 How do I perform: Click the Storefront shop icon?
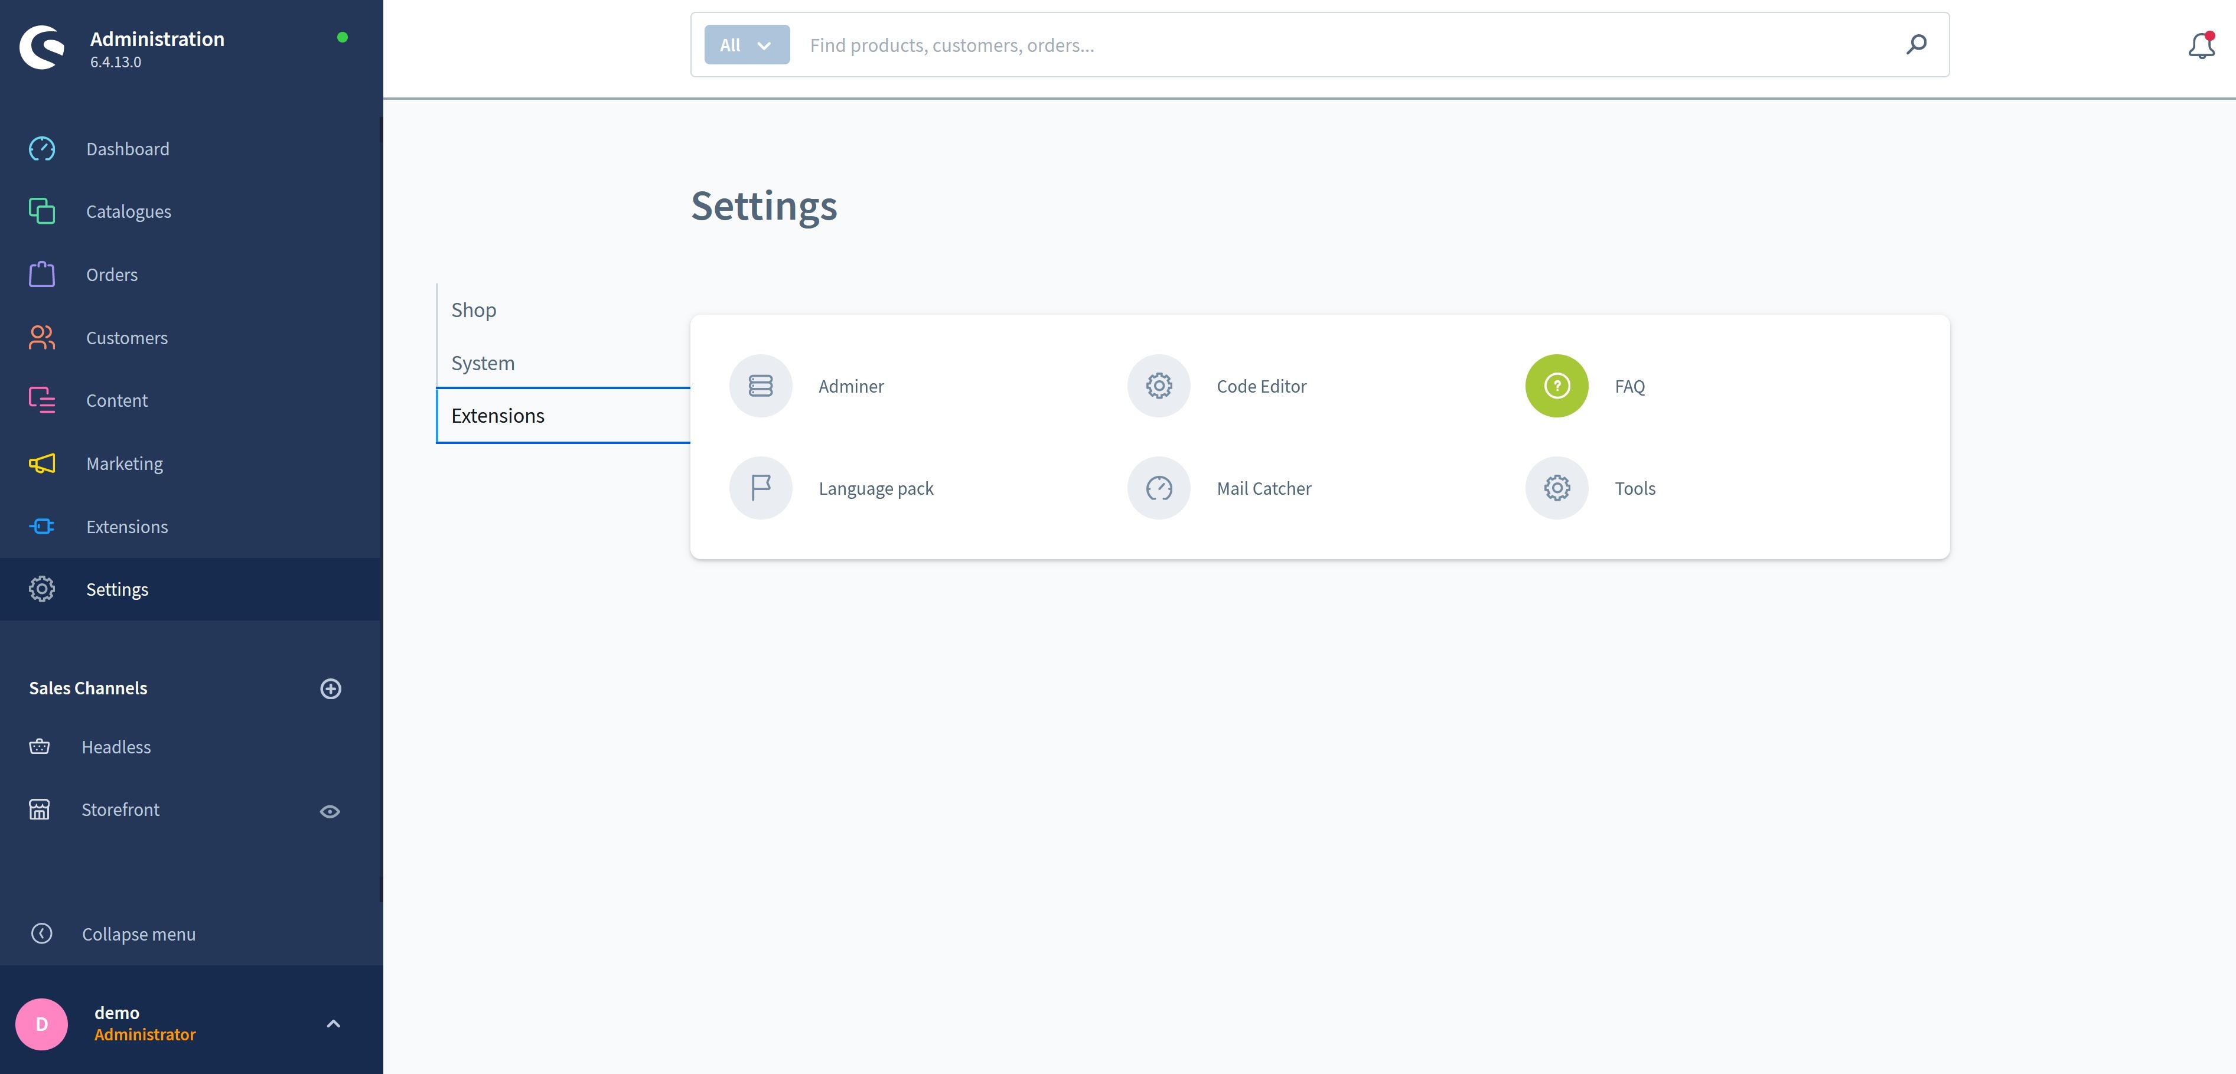(x=40, y=809)
